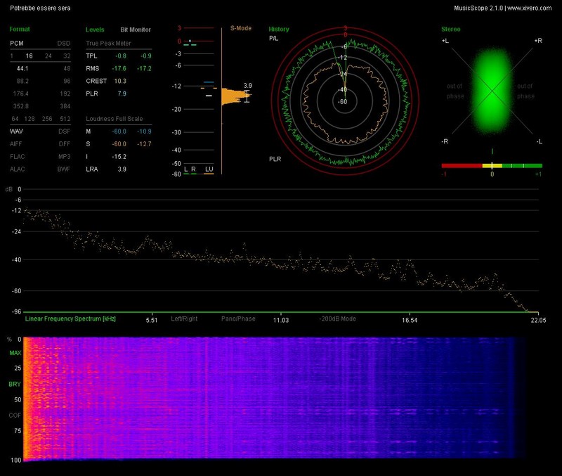Click the circular loudness history plot

pyautogui.click(x=345, y=101)
